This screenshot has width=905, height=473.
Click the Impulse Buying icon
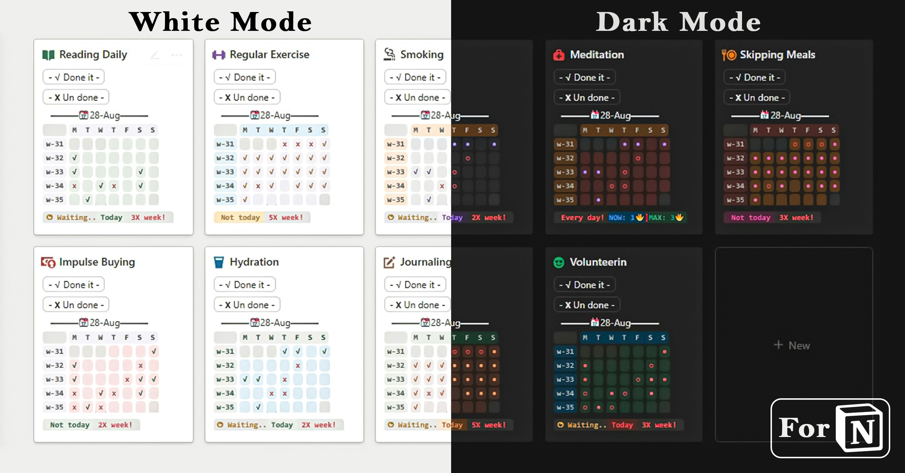48,263
